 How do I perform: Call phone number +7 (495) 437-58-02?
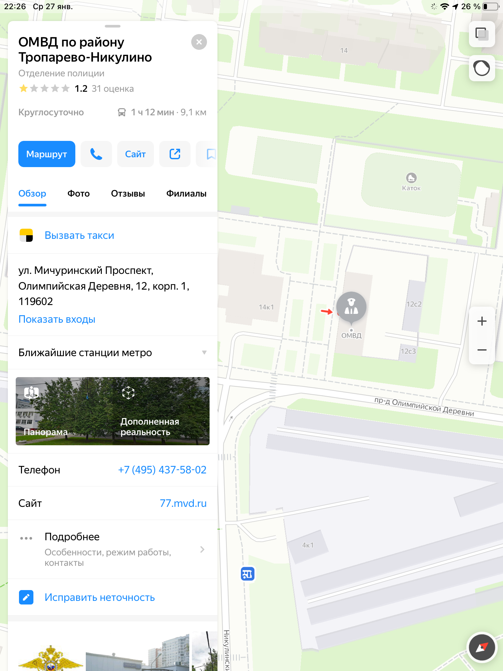pyautogui.click(x=162, y=470)
